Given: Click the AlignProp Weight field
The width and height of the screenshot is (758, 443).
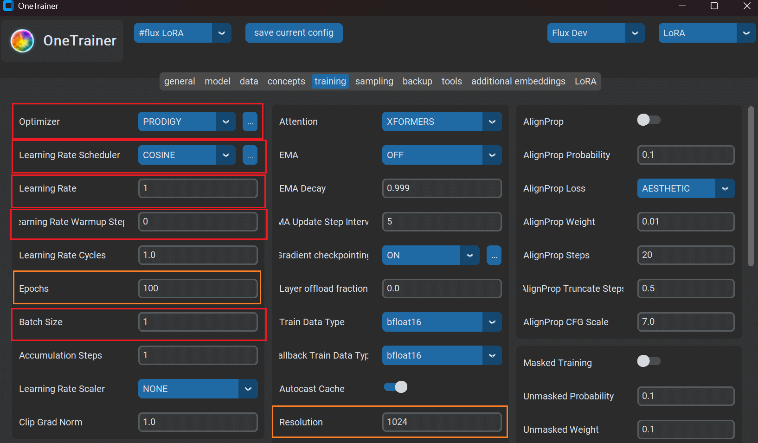Looking at the screenshot, I should 686,222.
